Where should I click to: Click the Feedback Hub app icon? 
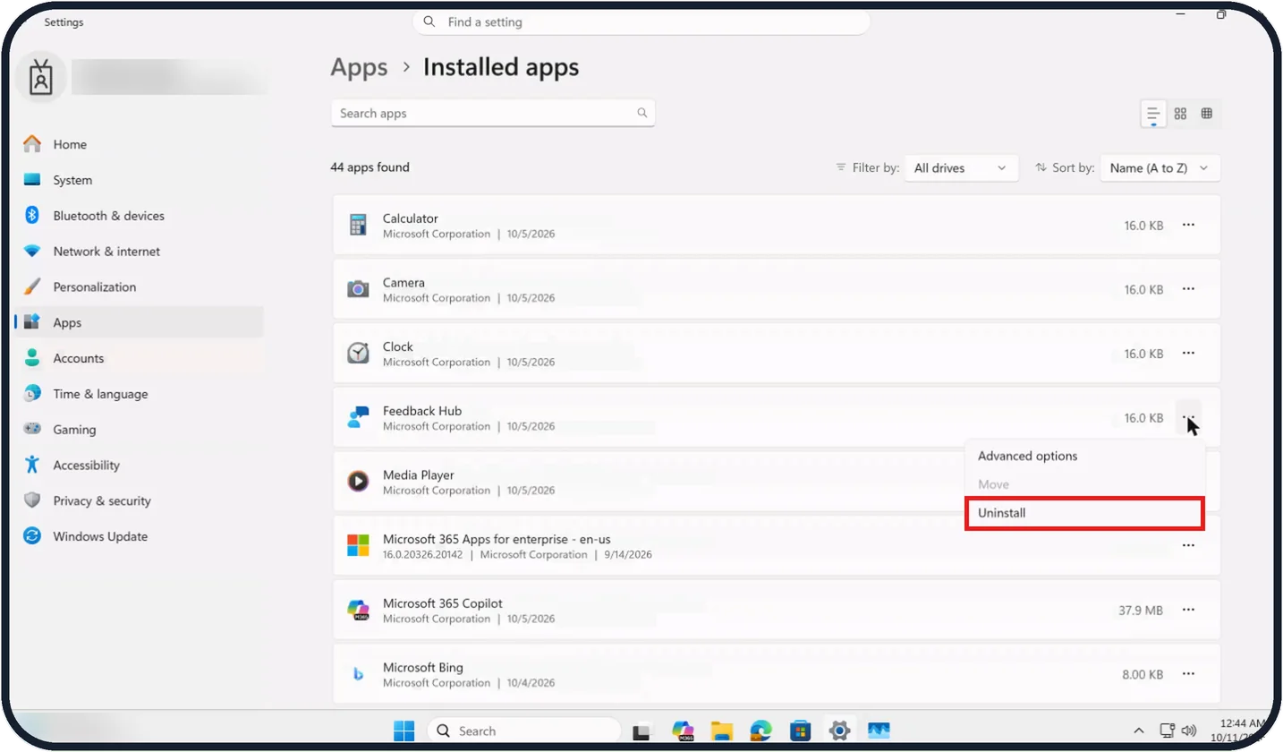point(358,418)
